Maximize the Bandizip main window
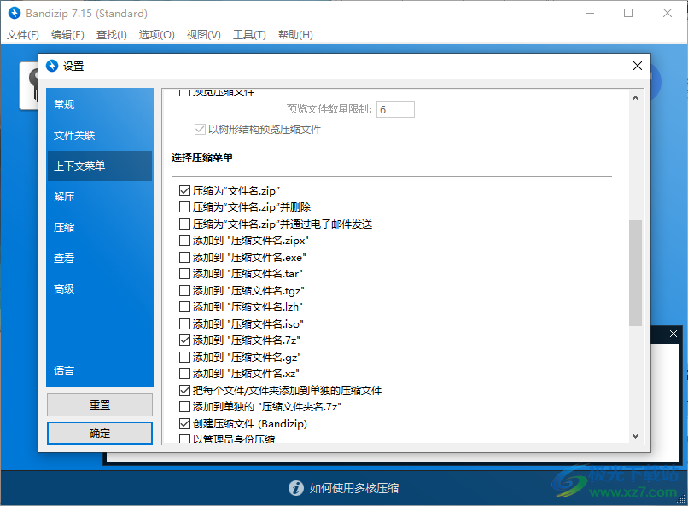 (x=628, y=13)
